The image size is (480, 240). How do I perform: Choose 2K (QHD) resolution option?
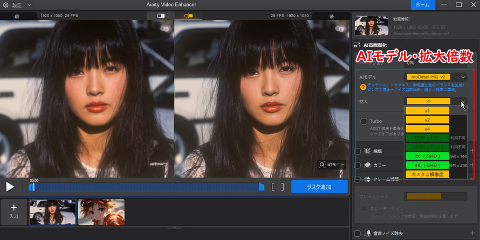(427, 156)
